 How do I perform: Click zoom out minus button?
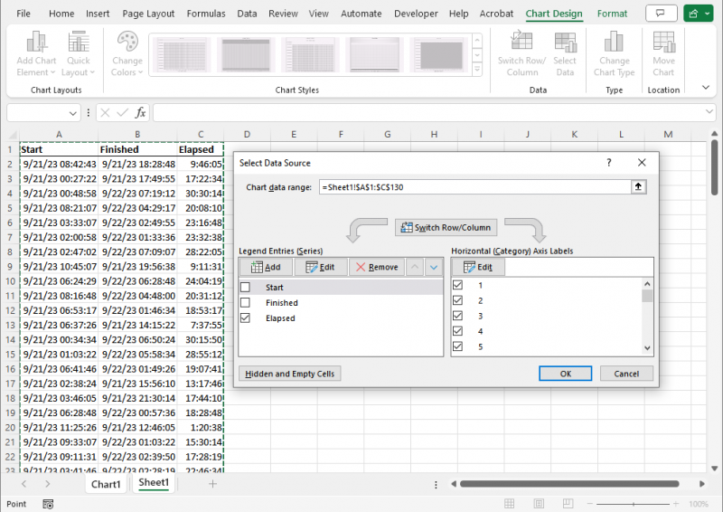(589, 504)
